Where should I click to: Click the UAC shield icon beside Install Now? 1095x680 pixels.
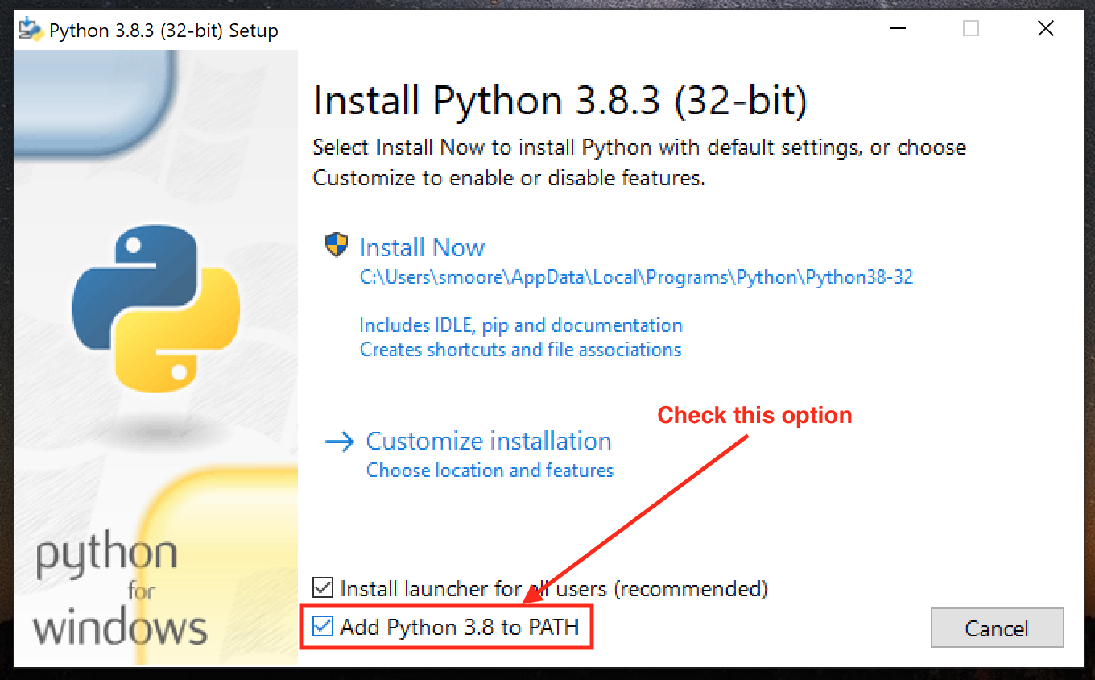336,246
